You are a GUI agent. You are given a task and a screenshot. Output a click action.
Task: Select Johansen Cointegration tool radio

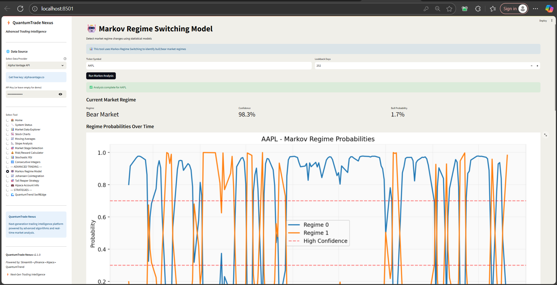click(x=8, y=176)
